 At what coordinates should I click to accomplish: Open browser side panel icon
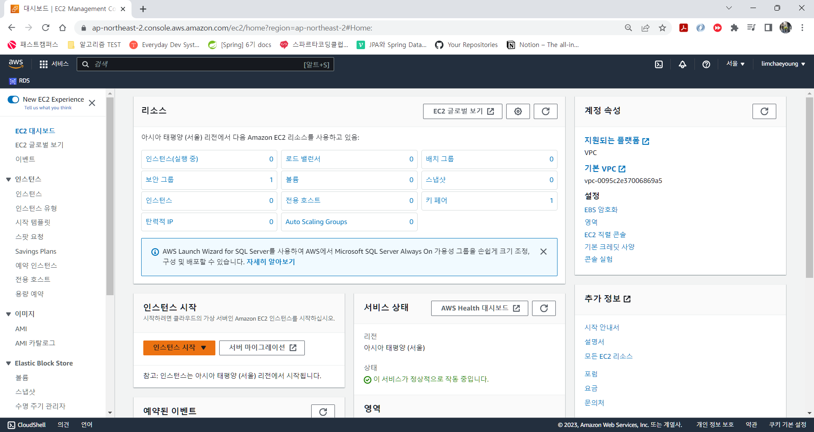(768, 28)
